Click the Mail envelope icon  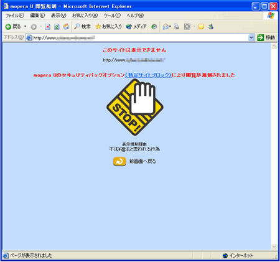tap(166, 27)
